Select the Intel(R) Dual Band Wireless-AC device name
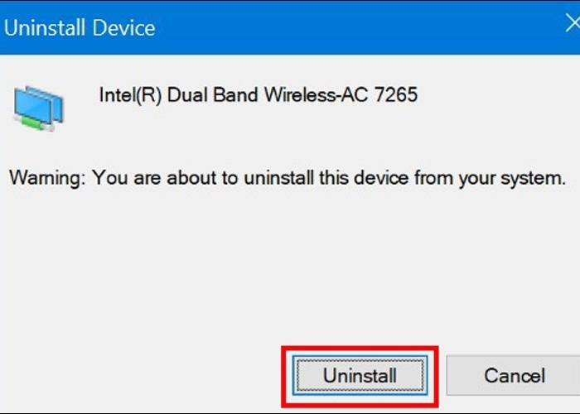 pyautogui.click(x=258, y=95)
